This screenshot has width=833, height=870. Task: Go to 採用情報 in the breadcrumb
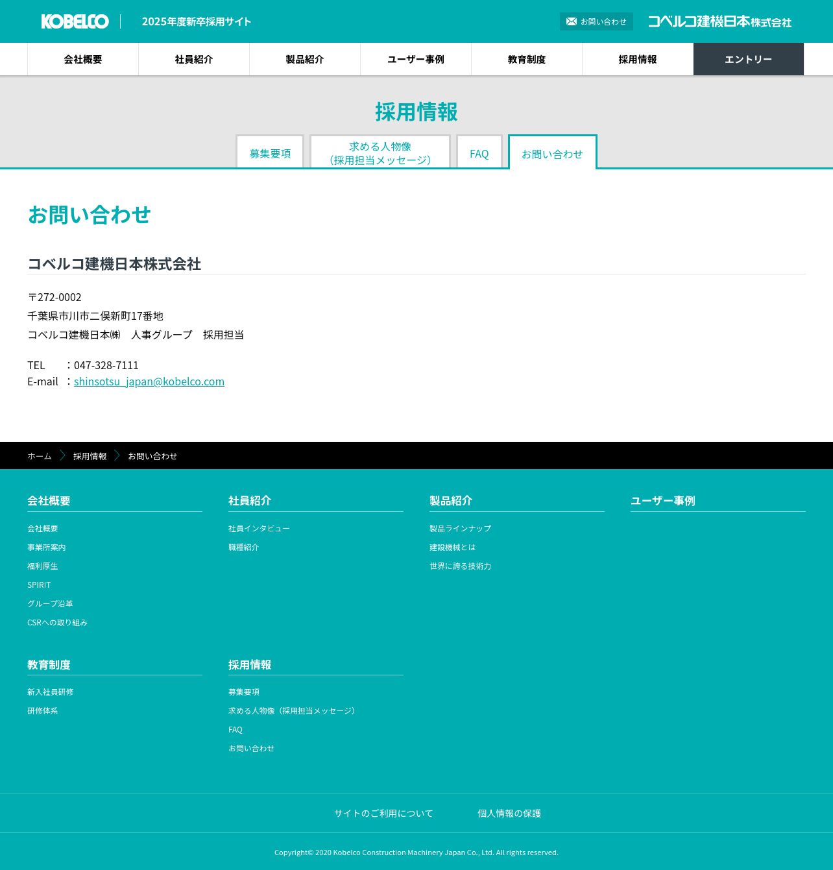tap(90, 456)
